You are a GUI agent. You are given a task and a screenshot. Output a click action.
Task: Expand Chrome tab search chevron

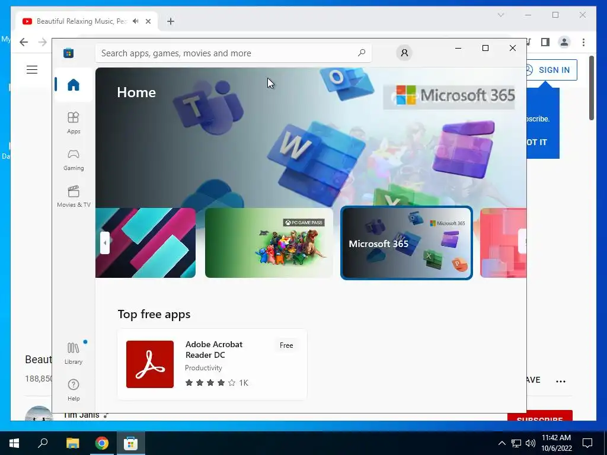[x=500, y=15]
